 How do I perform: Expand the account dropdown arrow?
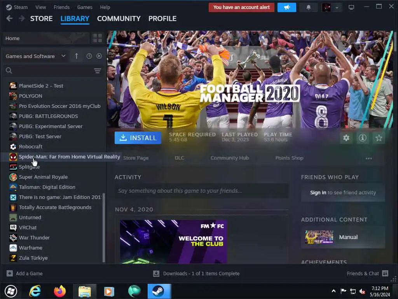tap(337, 7)
